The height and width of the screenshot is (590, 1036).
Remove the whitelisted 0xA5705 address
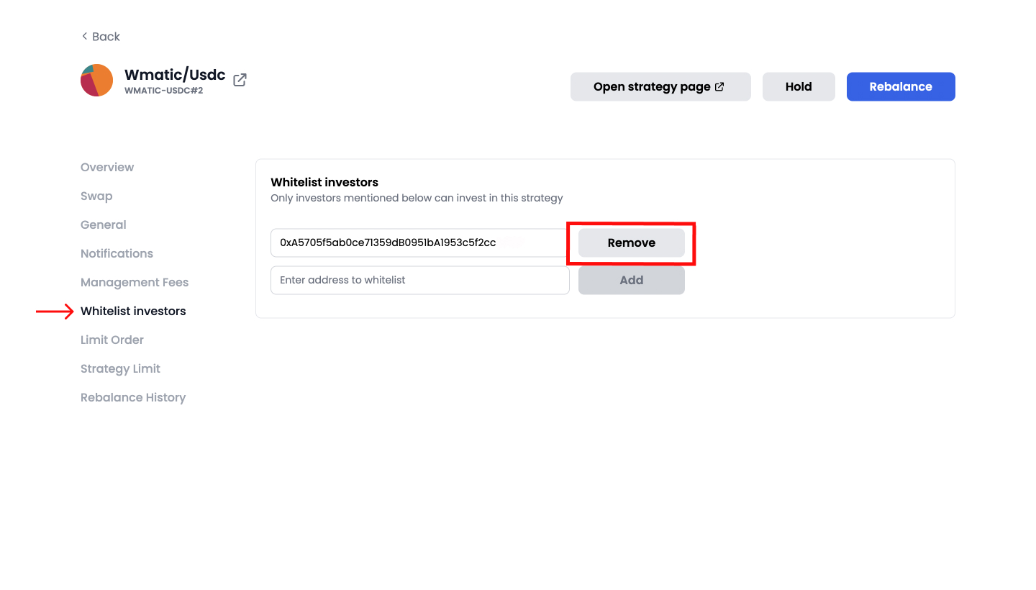631,243
